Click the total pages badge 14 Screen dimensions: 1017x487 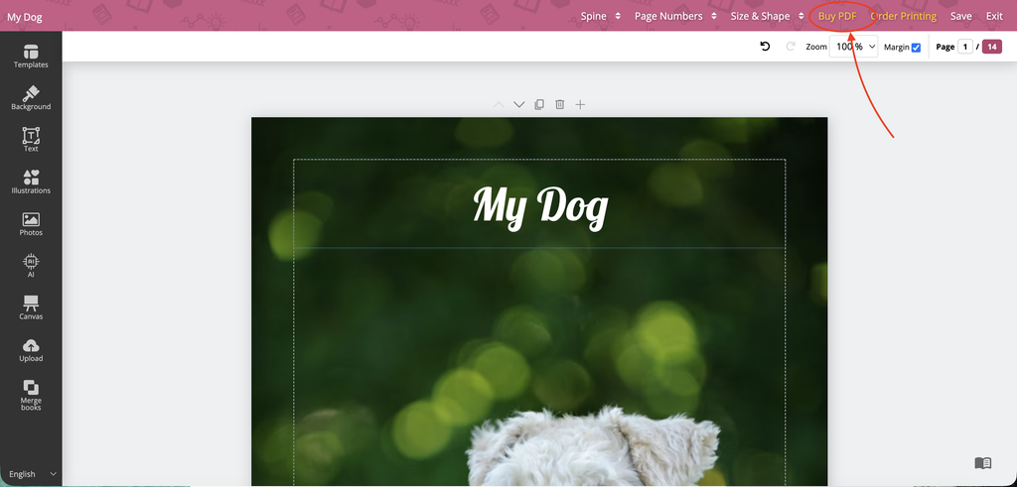(992, 47)
